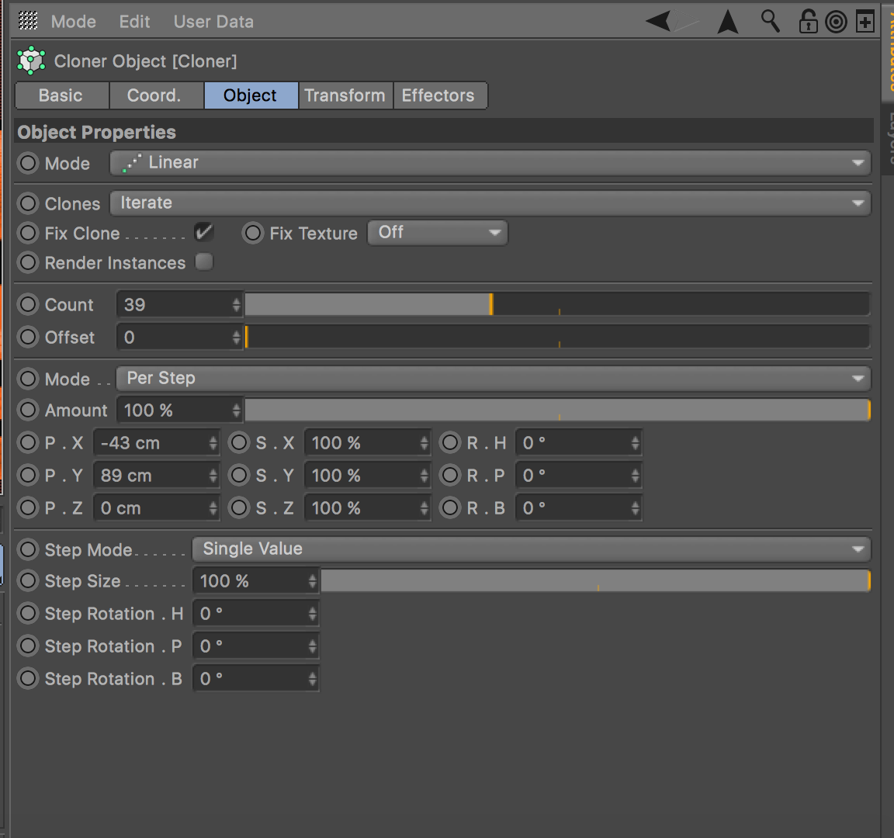Toggle keyframe circle for P . Z
This screenshot has height=838, width=894.
tap(27, 507)
